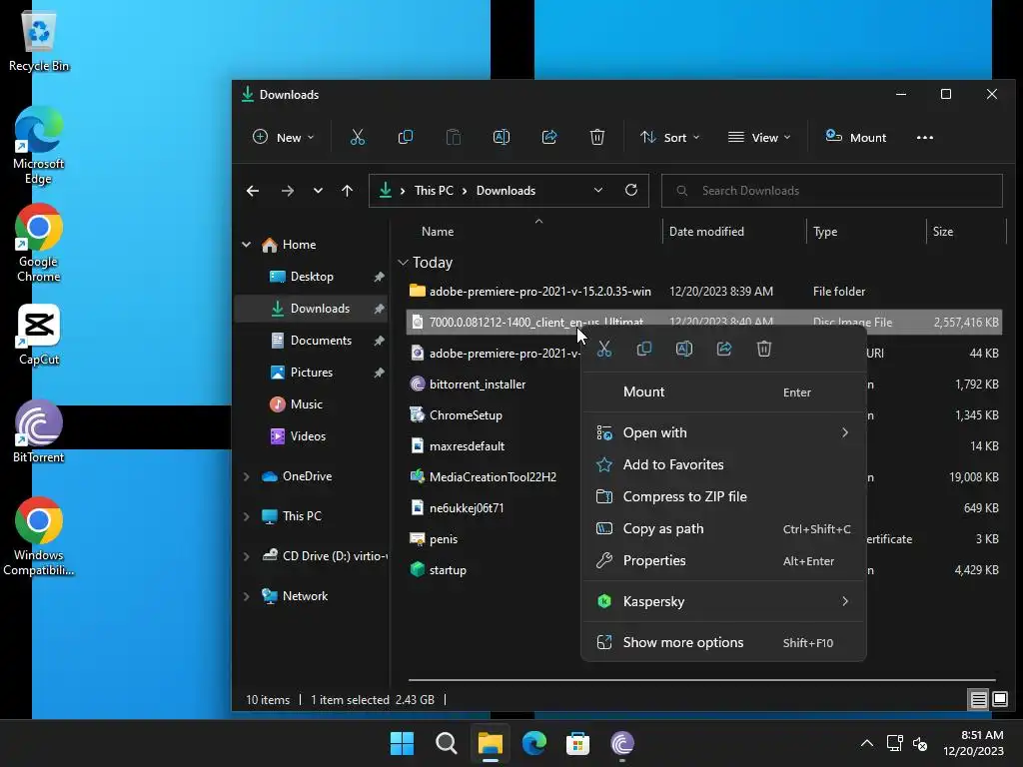Select the CapCut desktop shortcut

coord(39,336)
